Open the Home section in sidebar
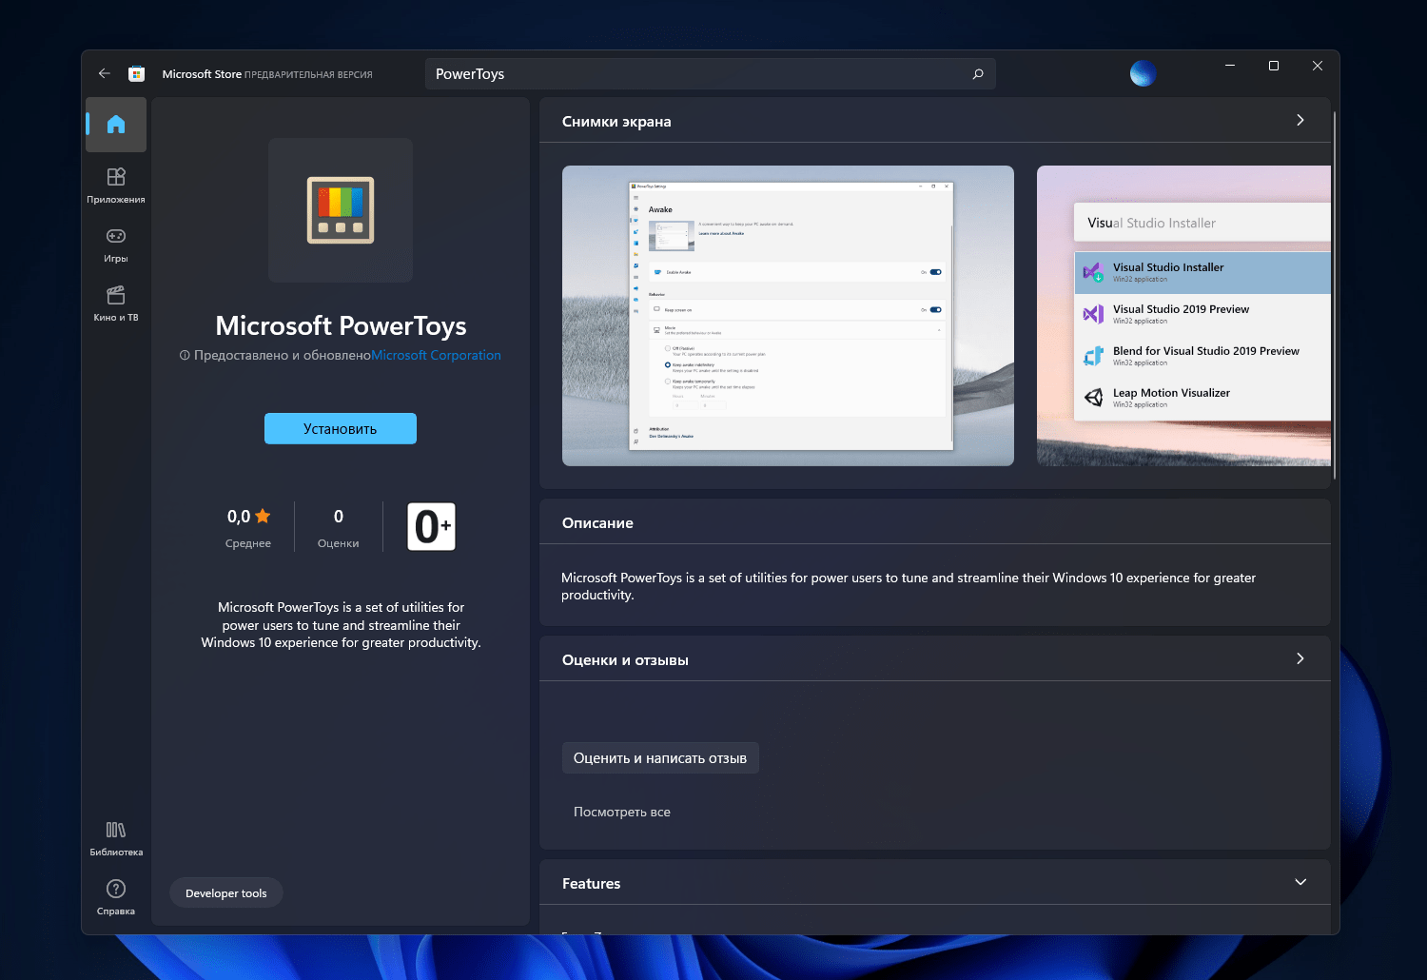Screen dimensions: 1427x980 116,125
